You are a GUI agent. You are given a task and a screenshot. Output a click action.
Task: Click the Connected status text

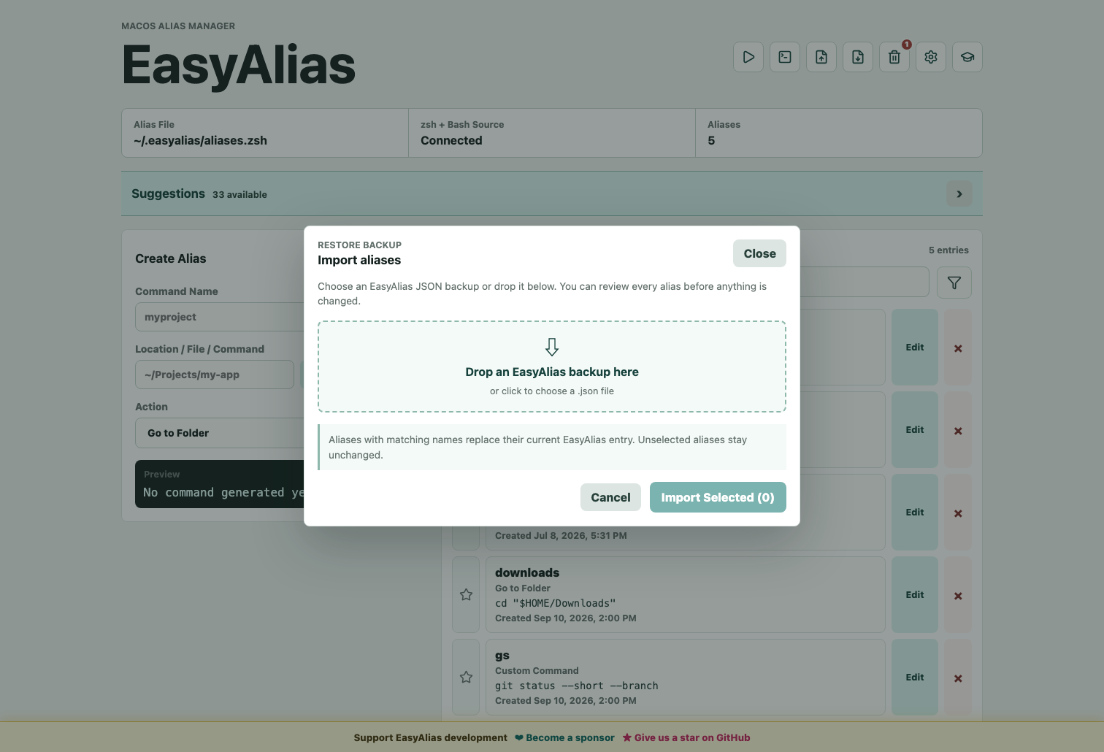click(x=451, y=140)
